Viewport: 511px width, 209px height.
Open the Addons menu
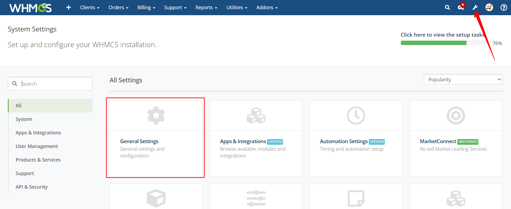point(267,8)
